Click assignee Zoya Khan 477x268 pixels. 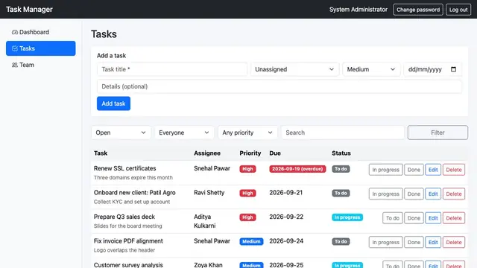click(x=208, y=265)
